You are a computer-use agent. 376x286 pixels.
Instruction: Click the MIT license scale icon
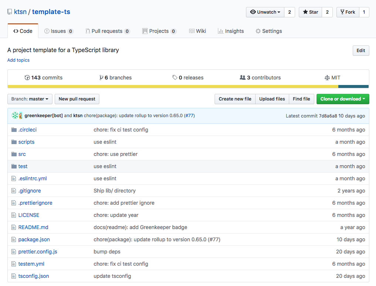[x=327, y=78]
